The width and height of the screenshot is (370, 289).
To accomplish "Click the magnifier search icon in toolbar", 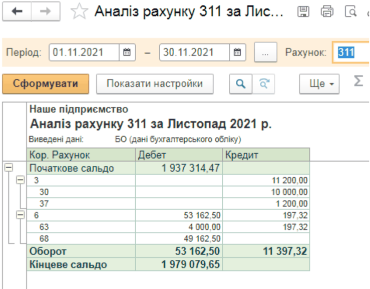I will 241,83.
